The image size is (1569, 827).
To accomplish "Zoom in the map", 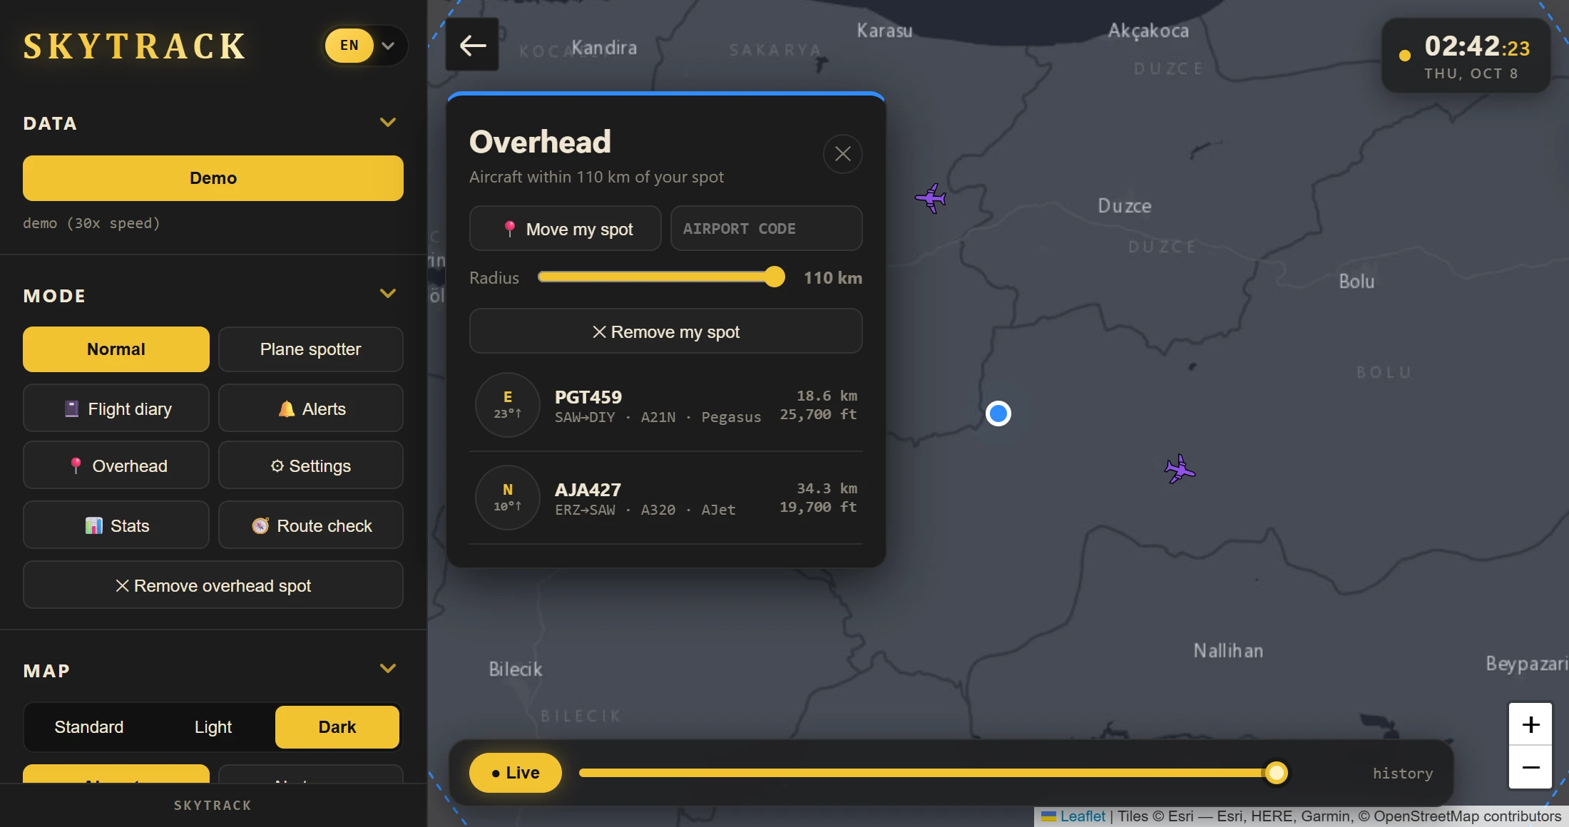I will 1530,725.
